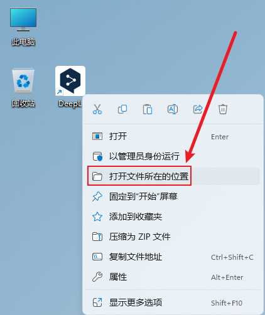The height and width of the screenshot is (315, 265).
Task: Click the Share arrow icon
Action: pyautogui.click(x=198, y=109)
